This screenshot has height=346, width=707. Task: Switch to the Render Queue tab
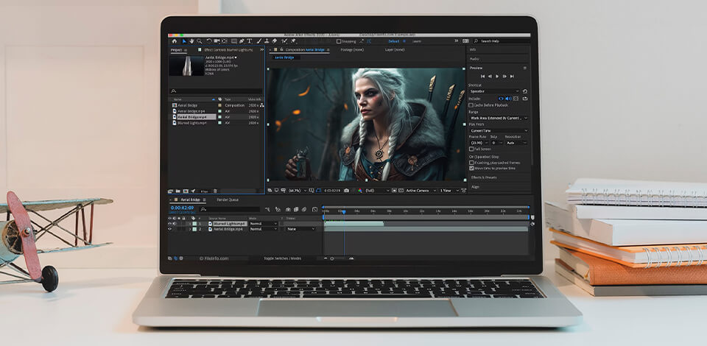point(228,200)
